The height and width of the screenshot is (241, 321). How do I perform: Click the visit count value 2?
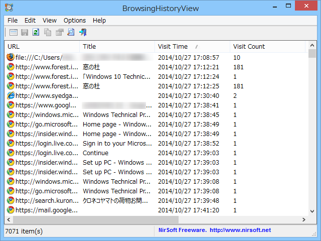point(235,96)
